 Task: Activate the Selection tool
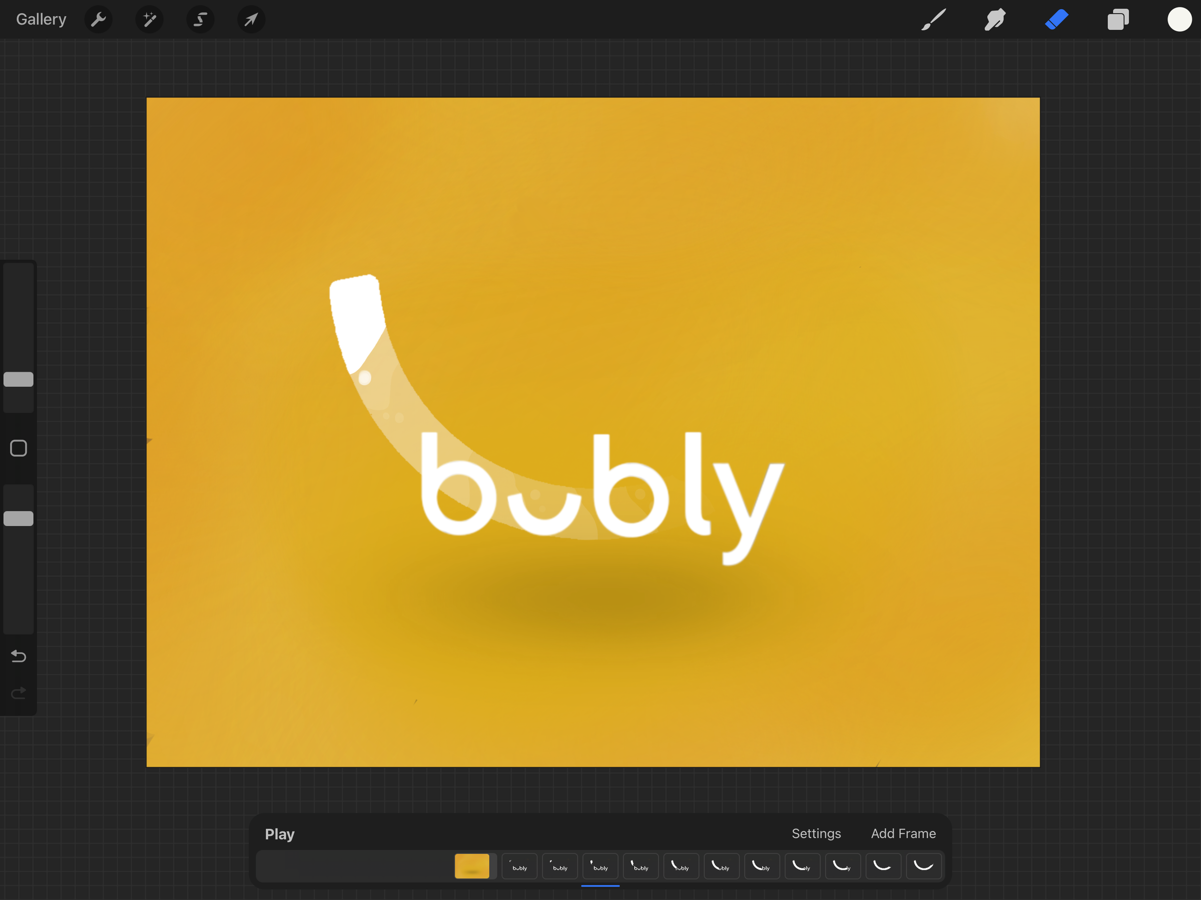200,20
